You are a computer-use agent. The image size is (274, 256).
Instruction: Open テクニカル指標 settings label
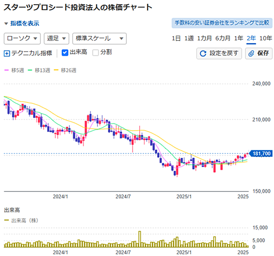tap(32, 53)
